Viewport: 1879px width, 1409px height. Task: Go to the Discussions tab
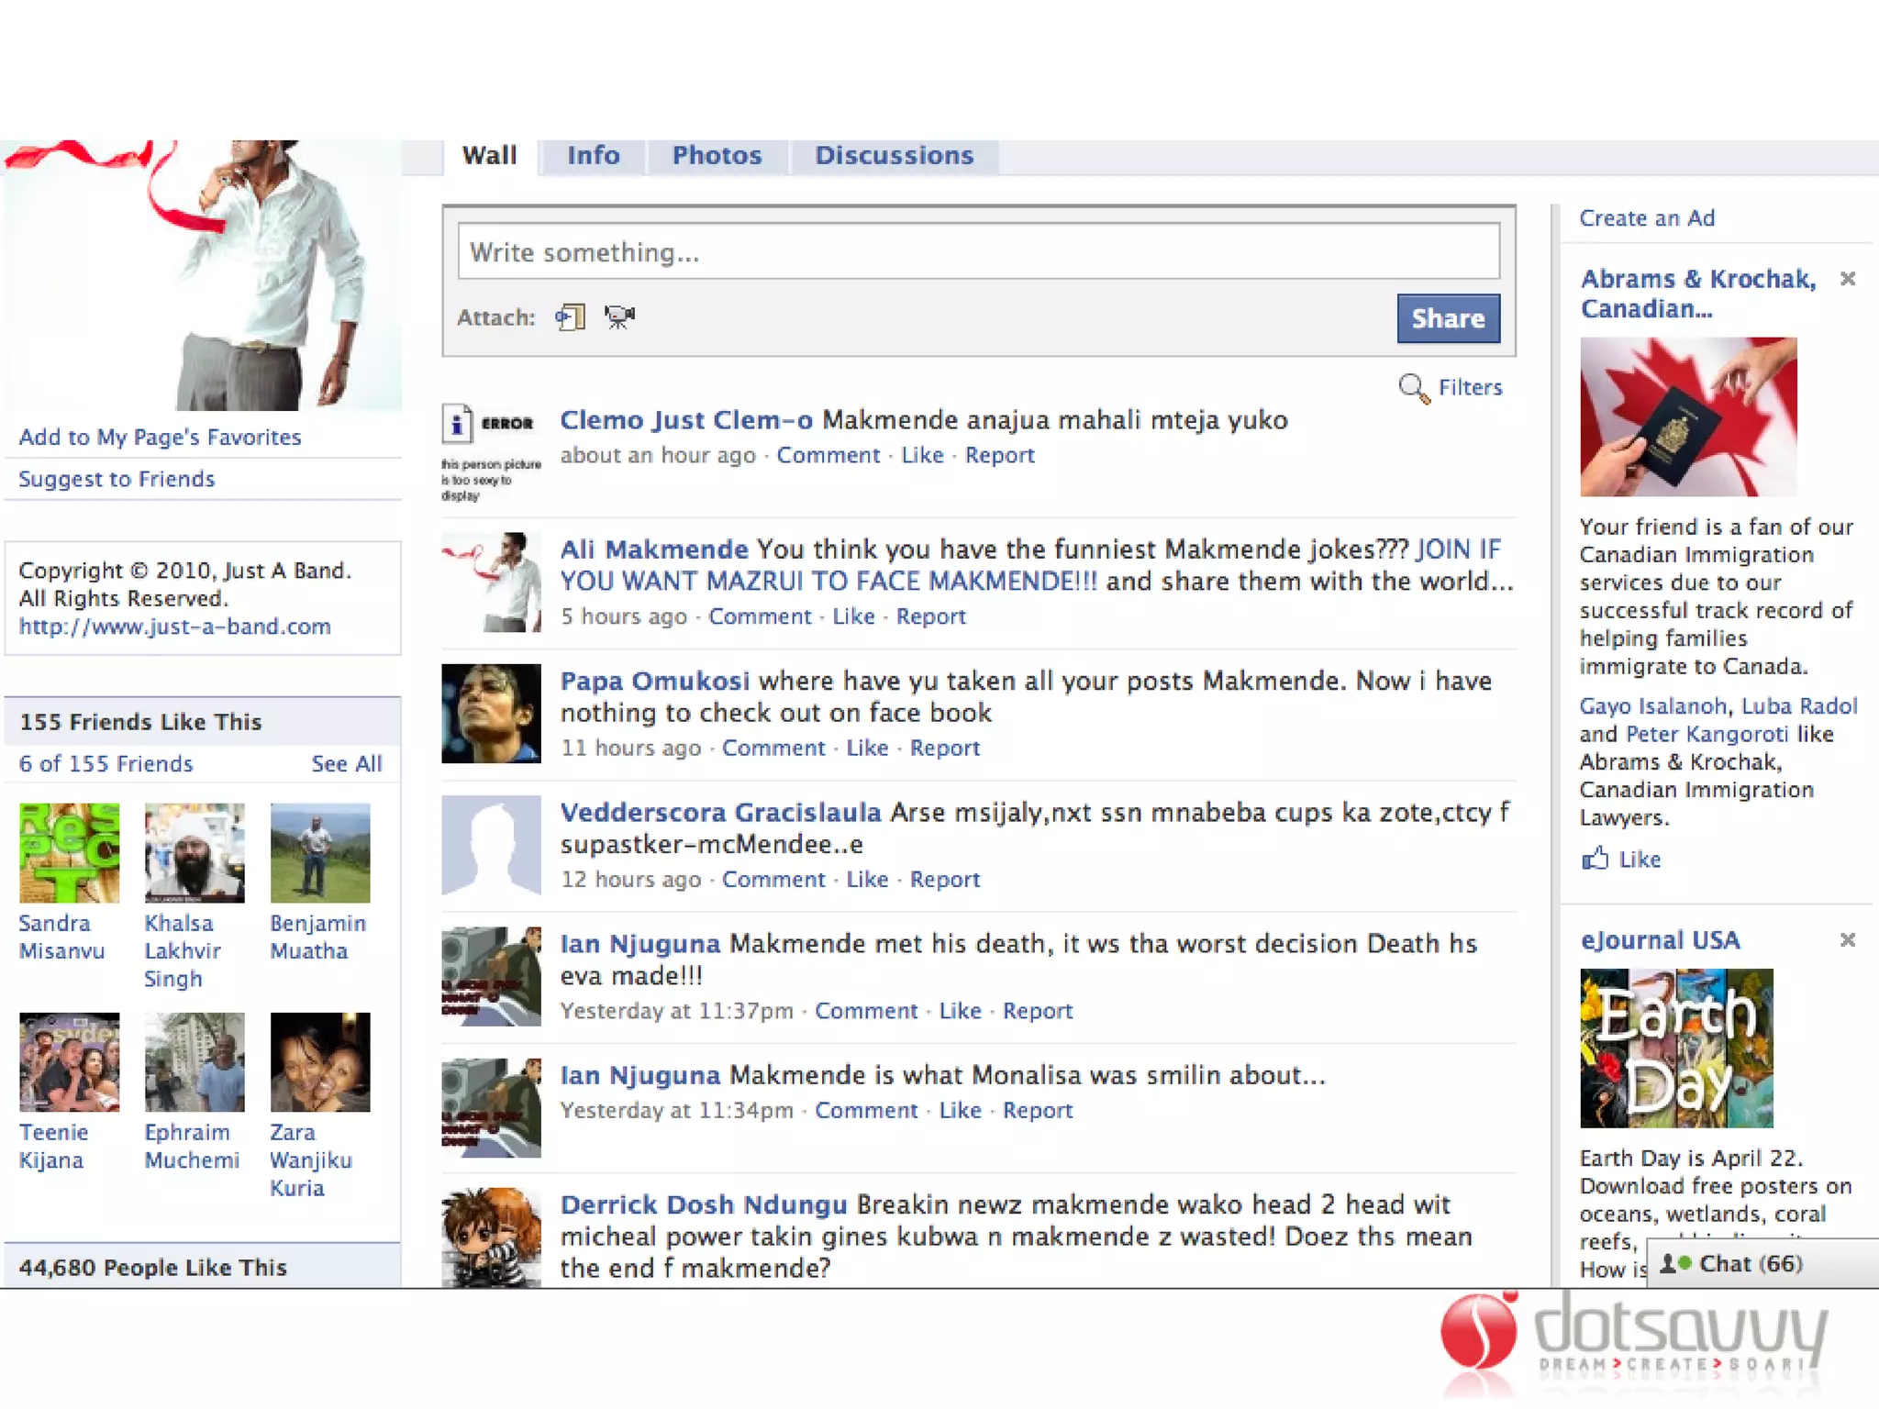point(894,155)
